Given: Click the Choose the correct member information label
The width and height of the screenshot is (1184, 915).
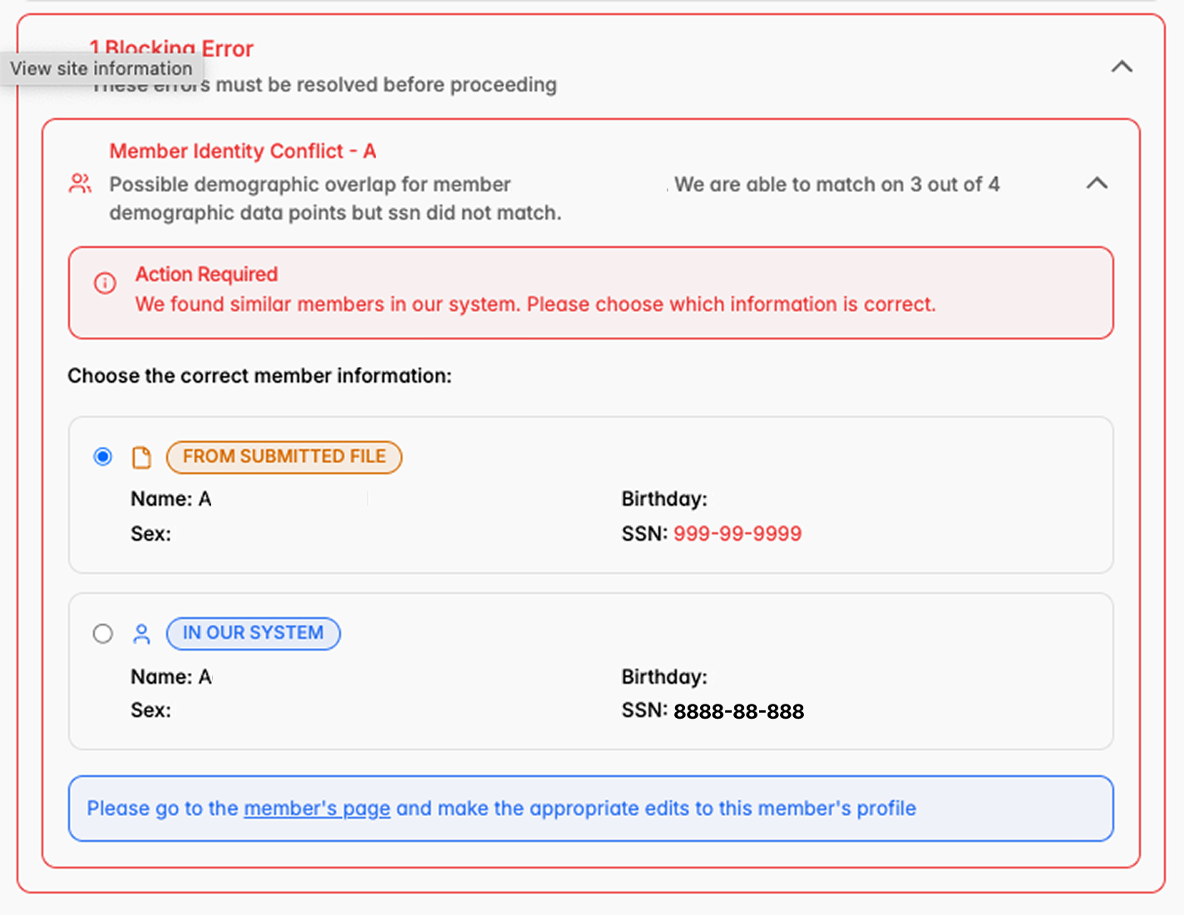Looking at the screenshot, I should point(259,376).
